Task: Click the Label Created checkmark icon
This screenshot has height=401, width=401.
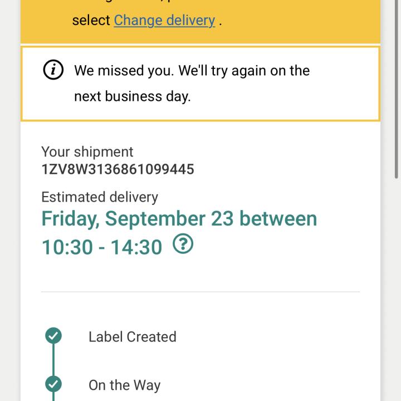Action: (x=53, y=336)
